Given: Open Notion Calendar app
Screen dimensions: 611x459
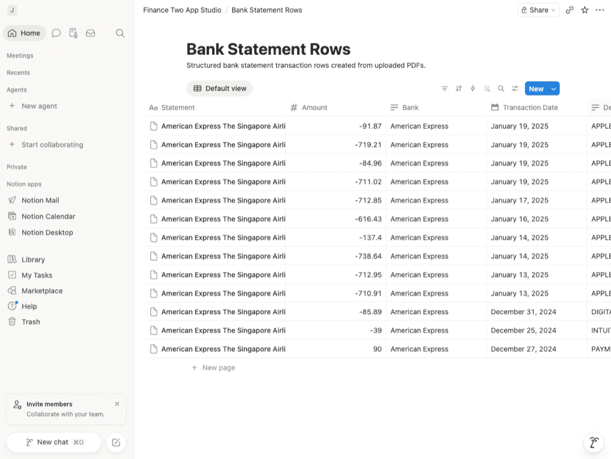Looking at the screenshot, I should [x=48, y=216].
